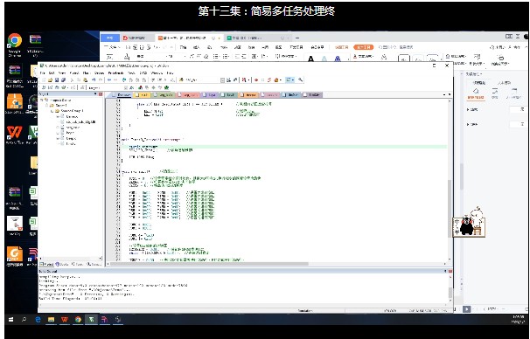530x339 pixels.
Task: Open window layout dropdown in Keil toolbar
Action: click(293, 80)
